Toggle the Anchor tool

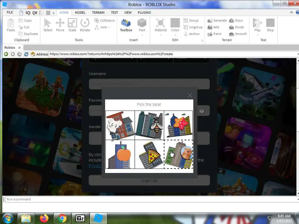[192, 34]
